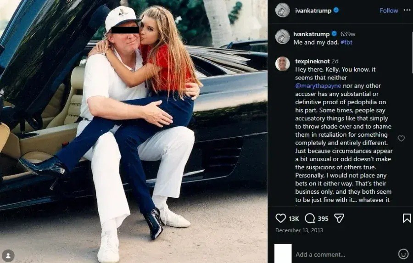This screenshot has width=413, height=263.
Task: Save the post with the bookmark icon
Action: 407,218
